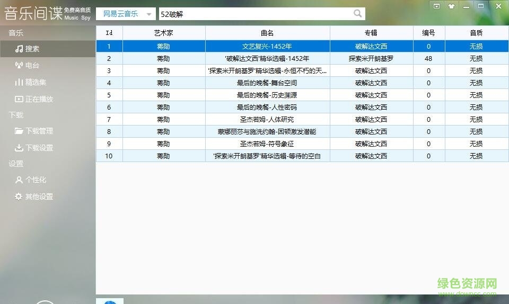
Task: Open the 正在播放 now playing item
Action: point(48,99)
